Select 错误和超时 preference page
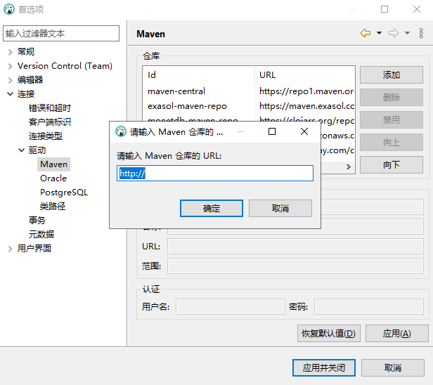Screen dimensions: 433x385 (50, 108)
